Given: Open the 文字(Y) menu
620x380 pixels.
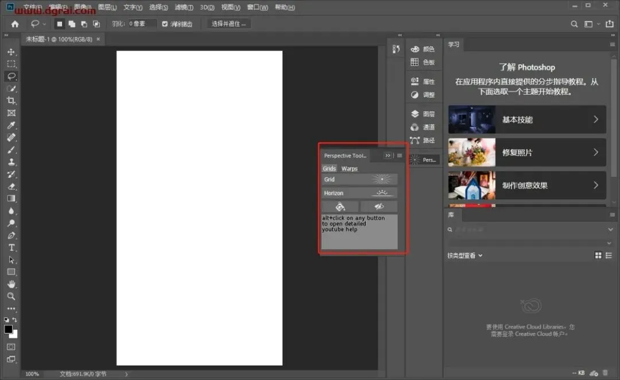Looking at the screenshot, I should [133, 7].
